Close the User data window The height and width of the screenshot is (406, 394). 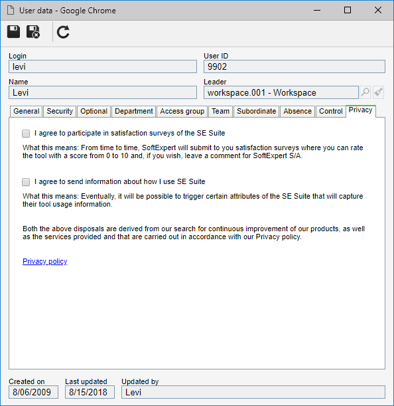378,11
